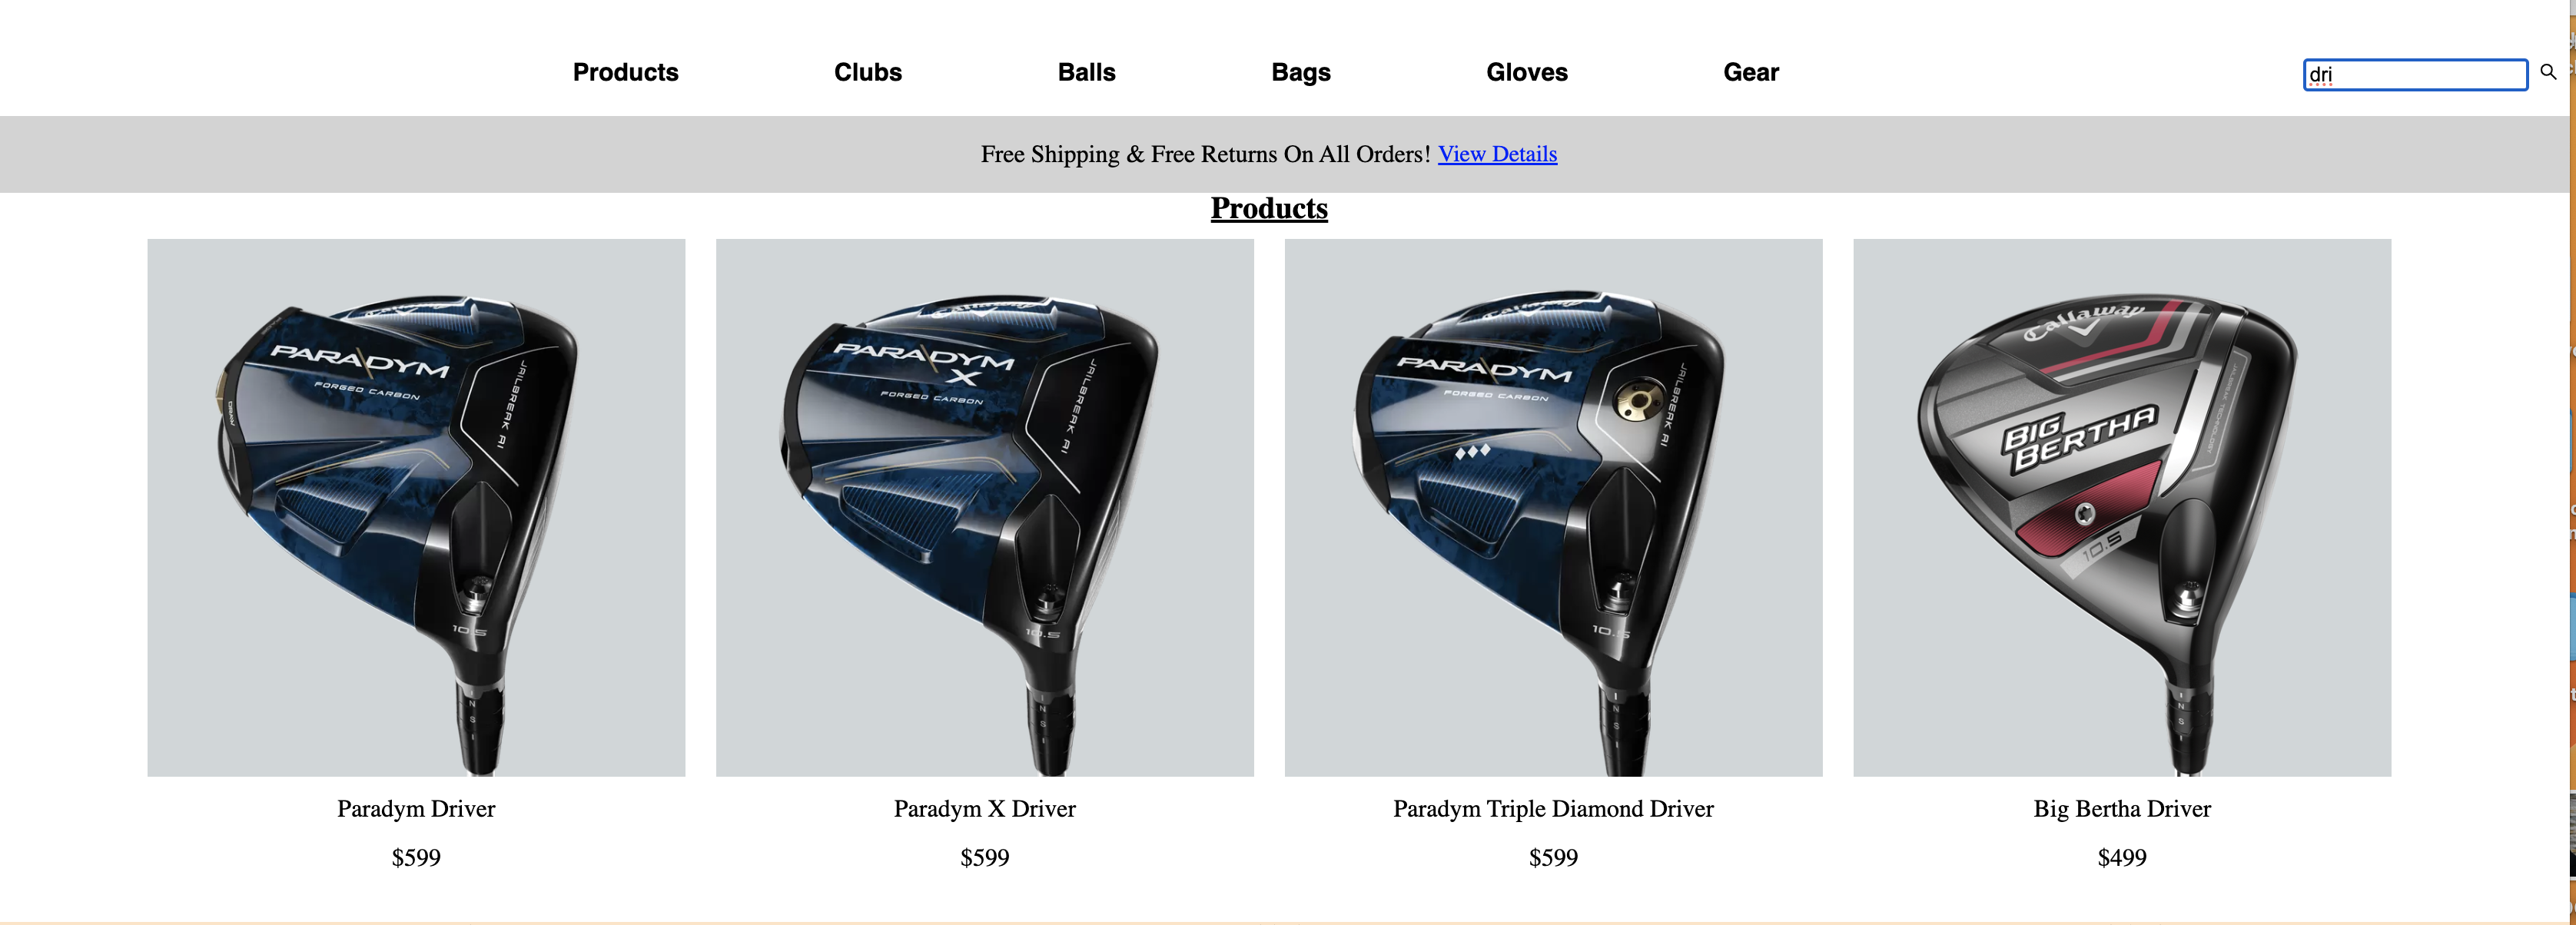Image resolution: width=2576 pixels, height=925 pixels.
Task: Click the Paradym Driver product image
Action: click(x=416, y=506)
